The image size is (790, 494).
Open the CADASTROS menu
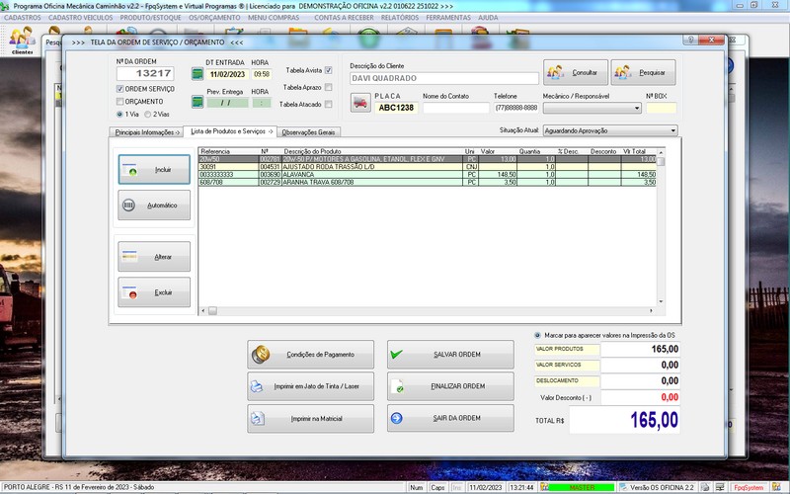(23, 18)
